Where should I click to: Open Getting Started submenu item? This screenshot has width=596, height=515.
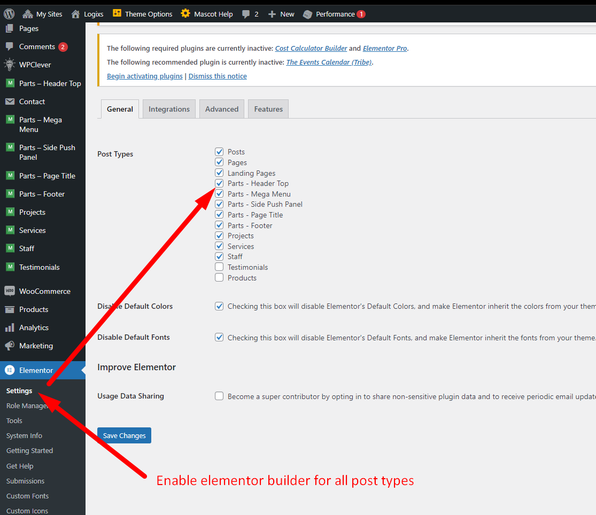tap(29, 450)
